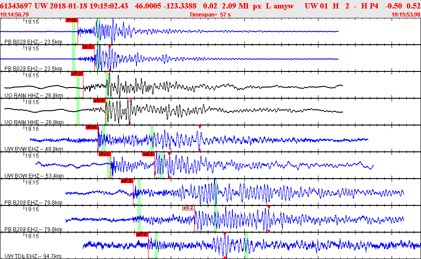Select the eP 2 pick on B203 EHZ trace
Image resolution: width=421 pixels, height=259 pixels.
(127, 181)
